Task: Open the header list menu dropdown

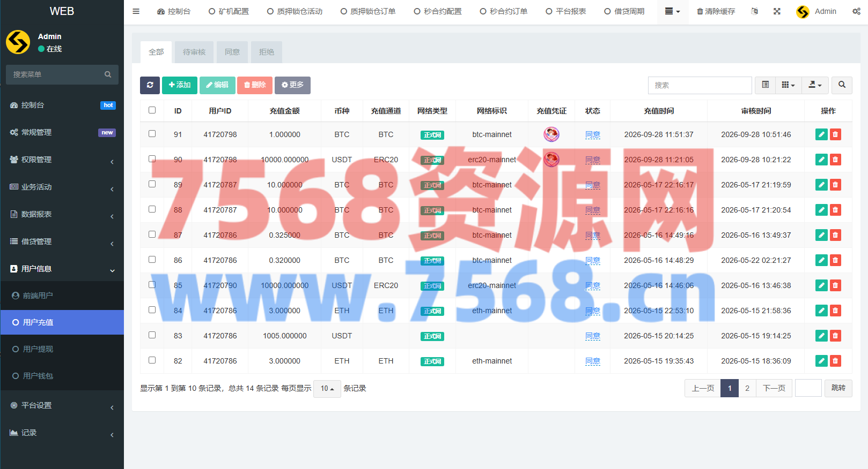Action: [x=672, y=11]
